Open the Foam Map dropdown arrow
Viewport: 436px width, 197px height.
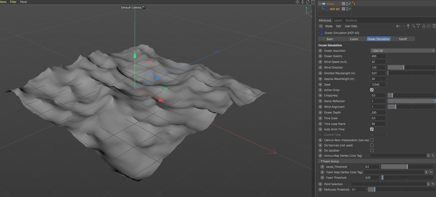426,172
